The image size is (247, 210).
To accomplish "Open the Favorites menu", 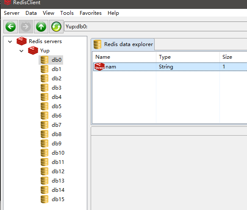I will 91,13.
